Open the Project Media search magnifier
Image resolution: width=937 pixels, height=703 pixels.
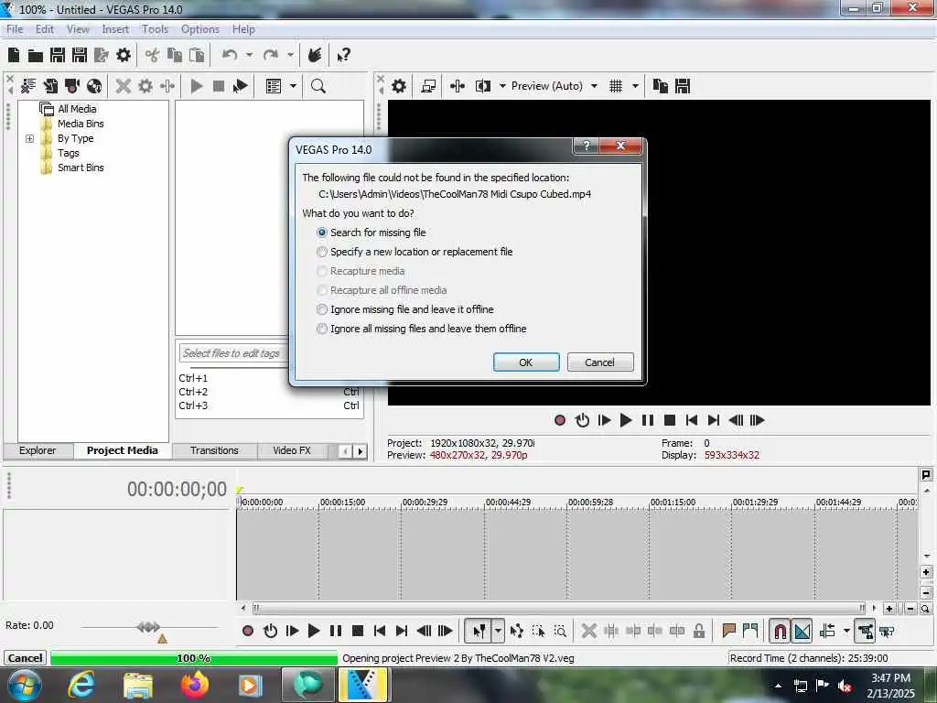(318, 86)
